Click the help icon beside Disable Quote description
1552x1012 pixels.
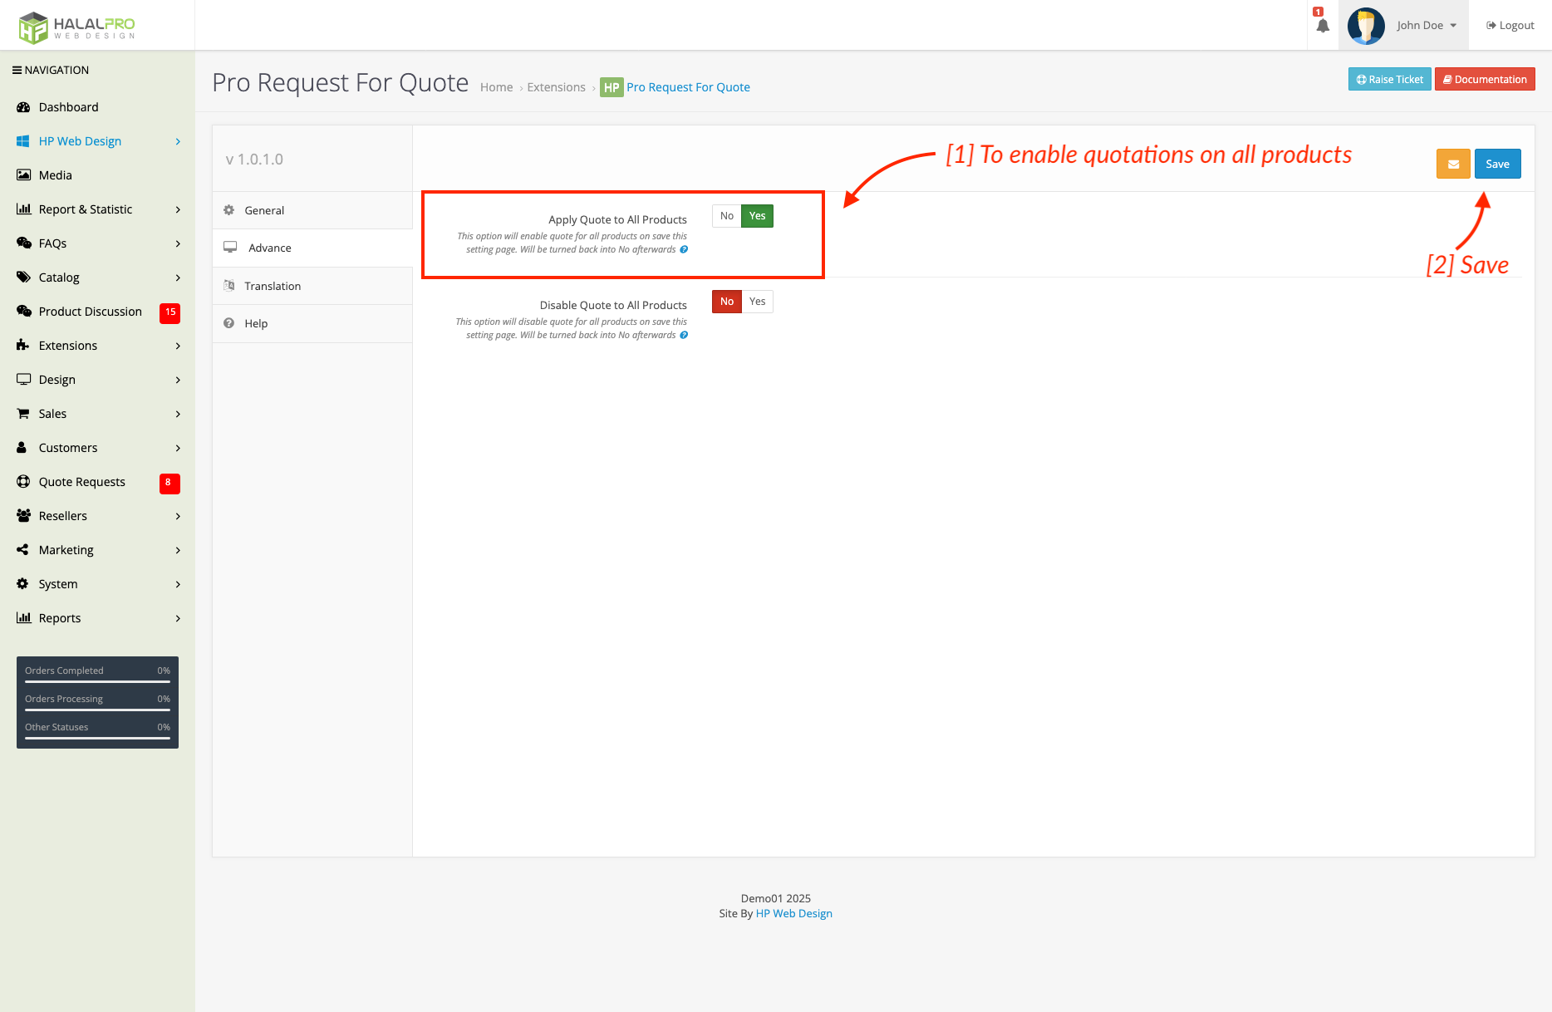pos(684,335)
